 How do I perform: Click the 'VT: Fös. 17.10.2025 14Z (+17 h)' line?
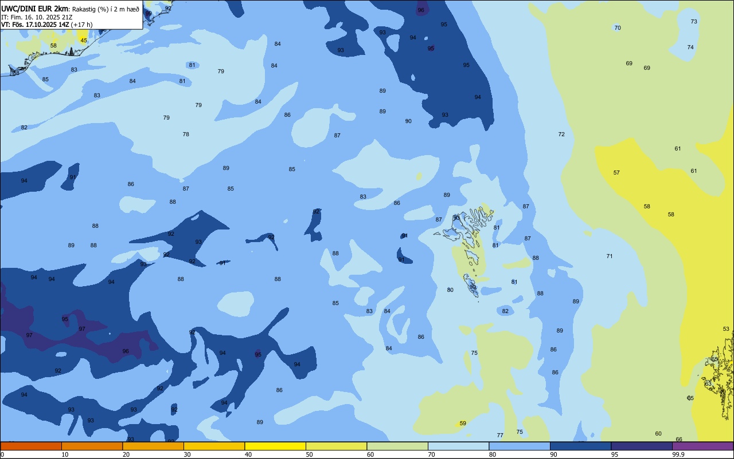tap(46, 25)
